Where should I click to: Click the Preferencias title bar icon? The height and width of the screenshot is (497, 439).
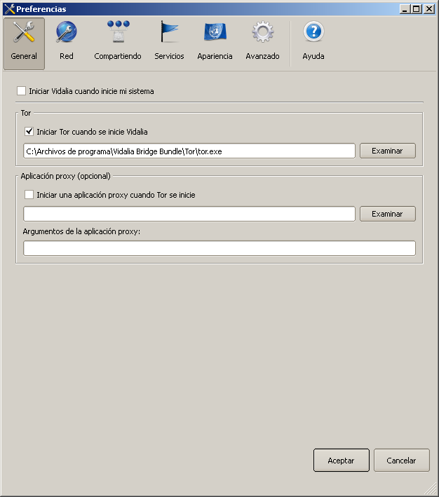click(x=10, y=9)
